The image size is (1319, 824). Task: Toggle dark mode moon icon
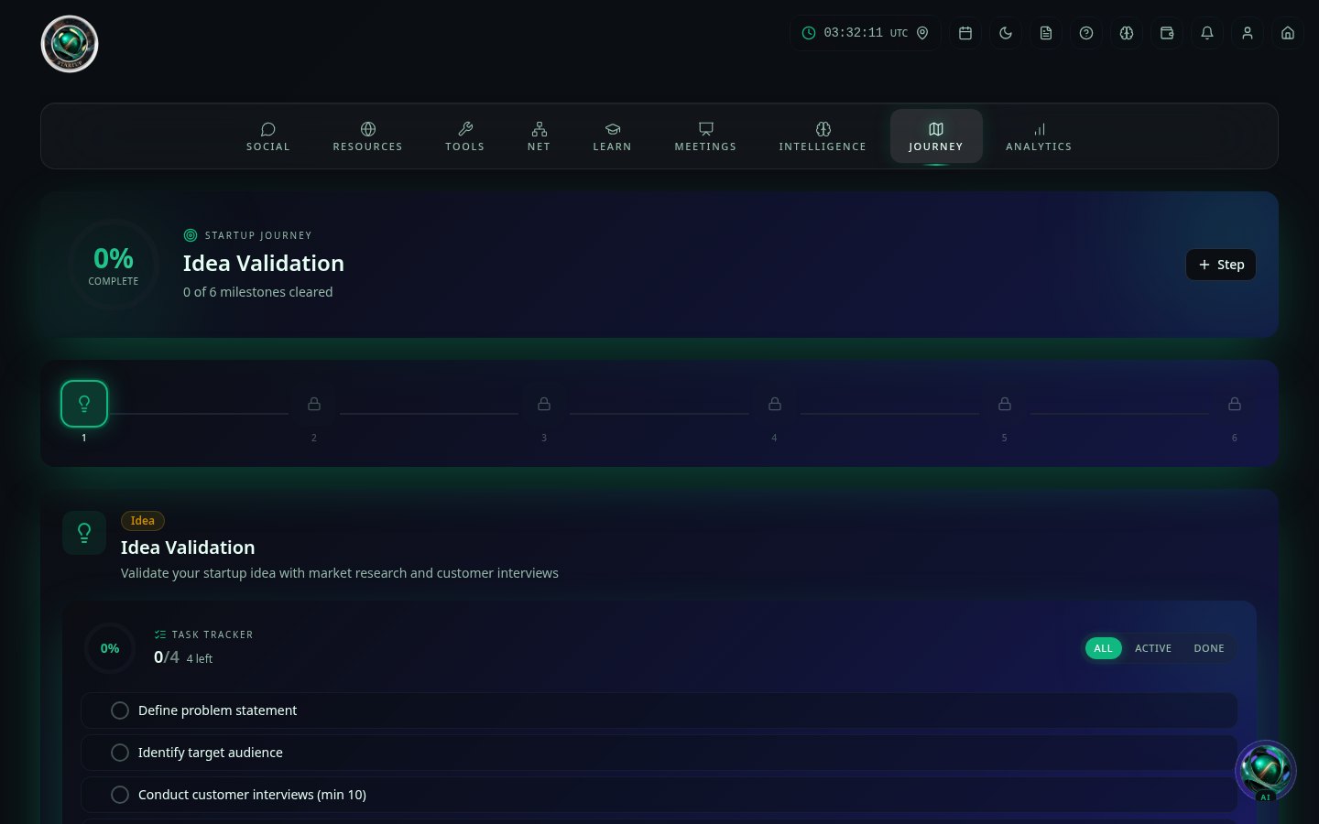(x=1006, y=33)
